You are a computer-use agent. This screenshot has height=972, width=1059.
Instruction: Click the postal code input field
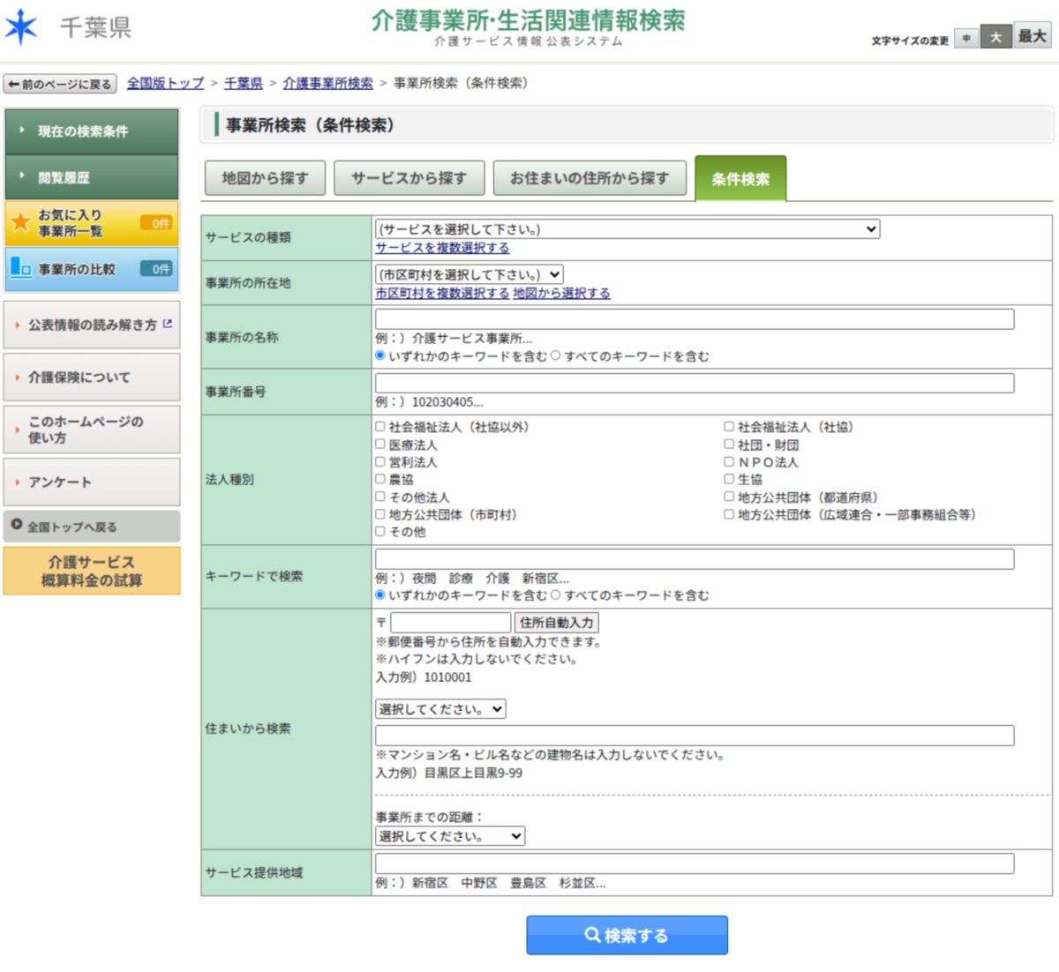451,623
